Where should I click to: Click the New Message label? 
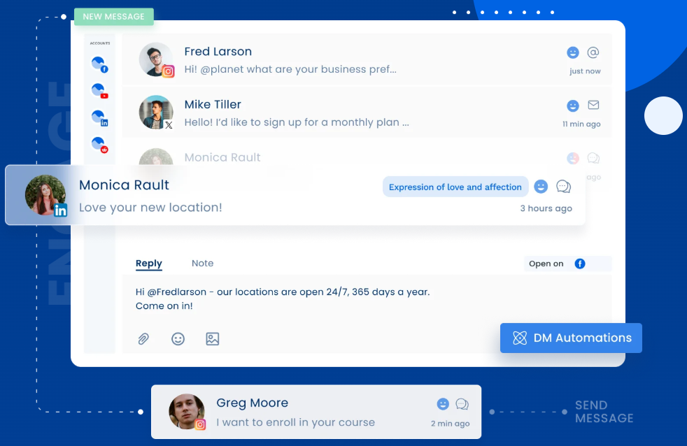tap(114, 17)
